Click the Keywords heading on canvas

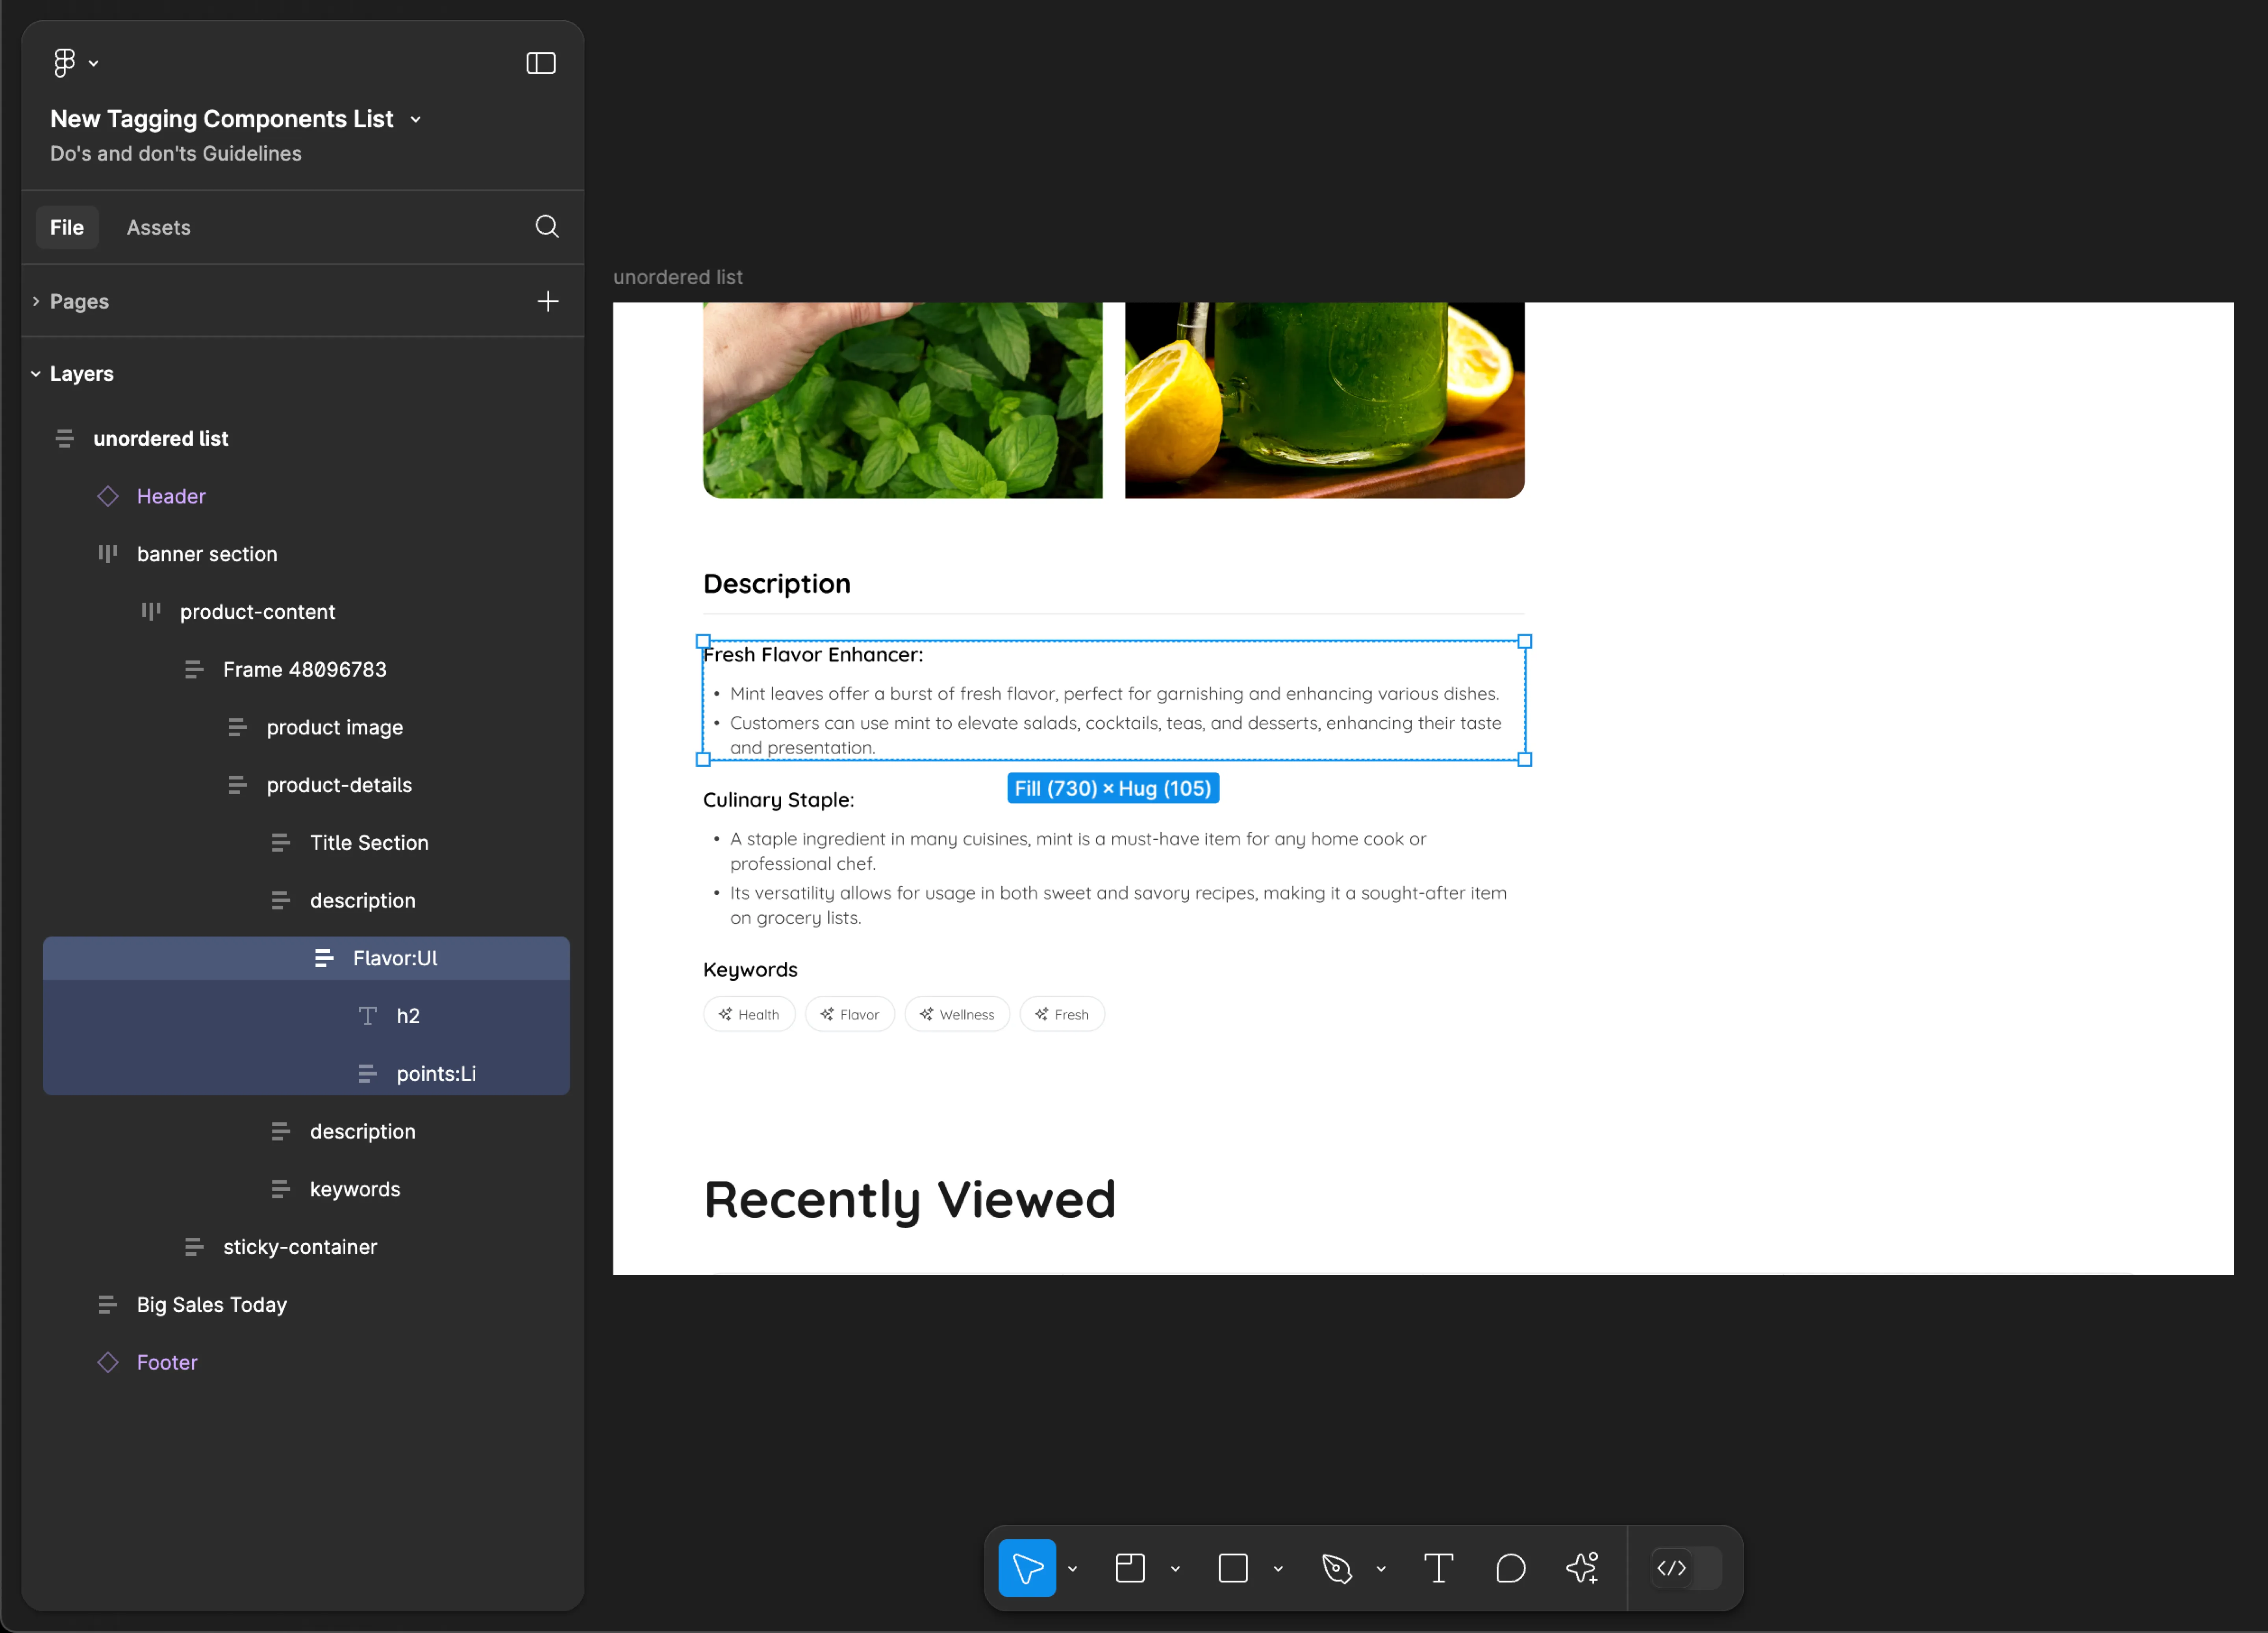751,970
